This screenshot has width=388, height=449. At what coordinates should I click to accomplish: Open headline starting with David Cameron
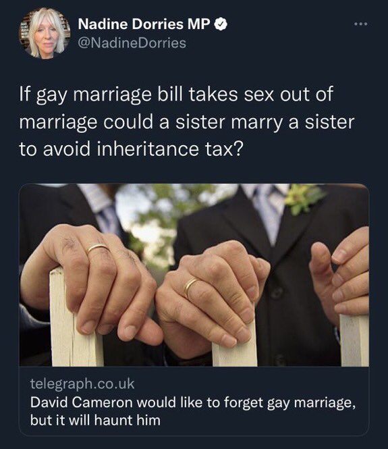[193, 402]
